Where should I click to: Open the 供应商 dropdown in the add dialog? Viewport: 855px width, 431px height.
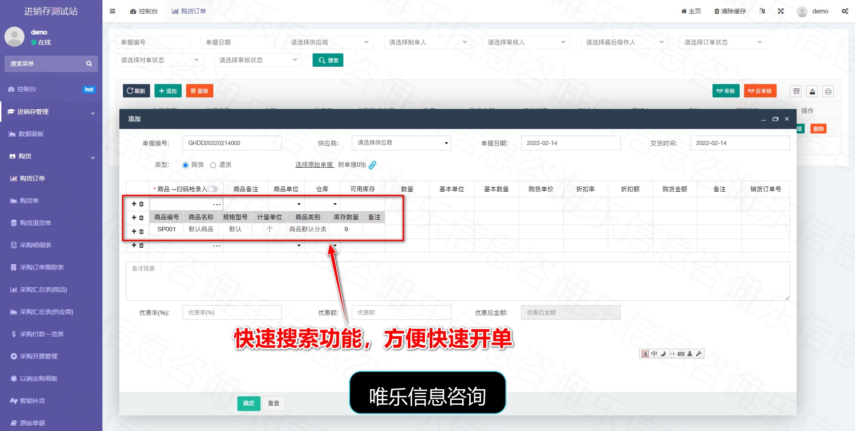coord(402,143)
